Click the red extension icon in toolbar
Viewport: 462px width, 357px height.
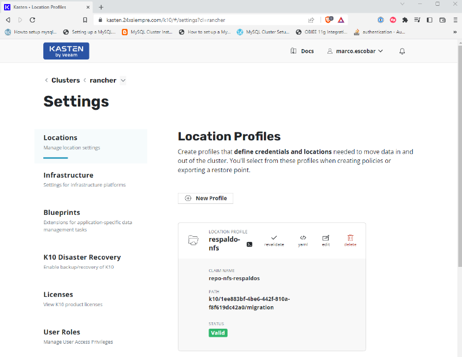pyautogui.click(x=393, y=20)
